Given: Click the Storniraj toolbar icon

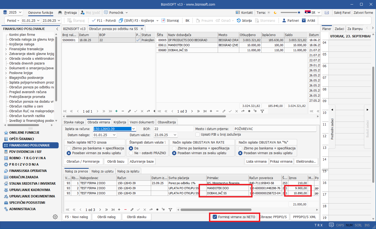Looking at the screenshot, I should pyautogui.click(x=164, y=20).
